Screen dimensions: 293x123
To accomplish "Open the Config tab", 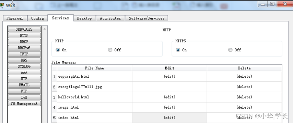I will pyautogui.click(x=37, y=18).
